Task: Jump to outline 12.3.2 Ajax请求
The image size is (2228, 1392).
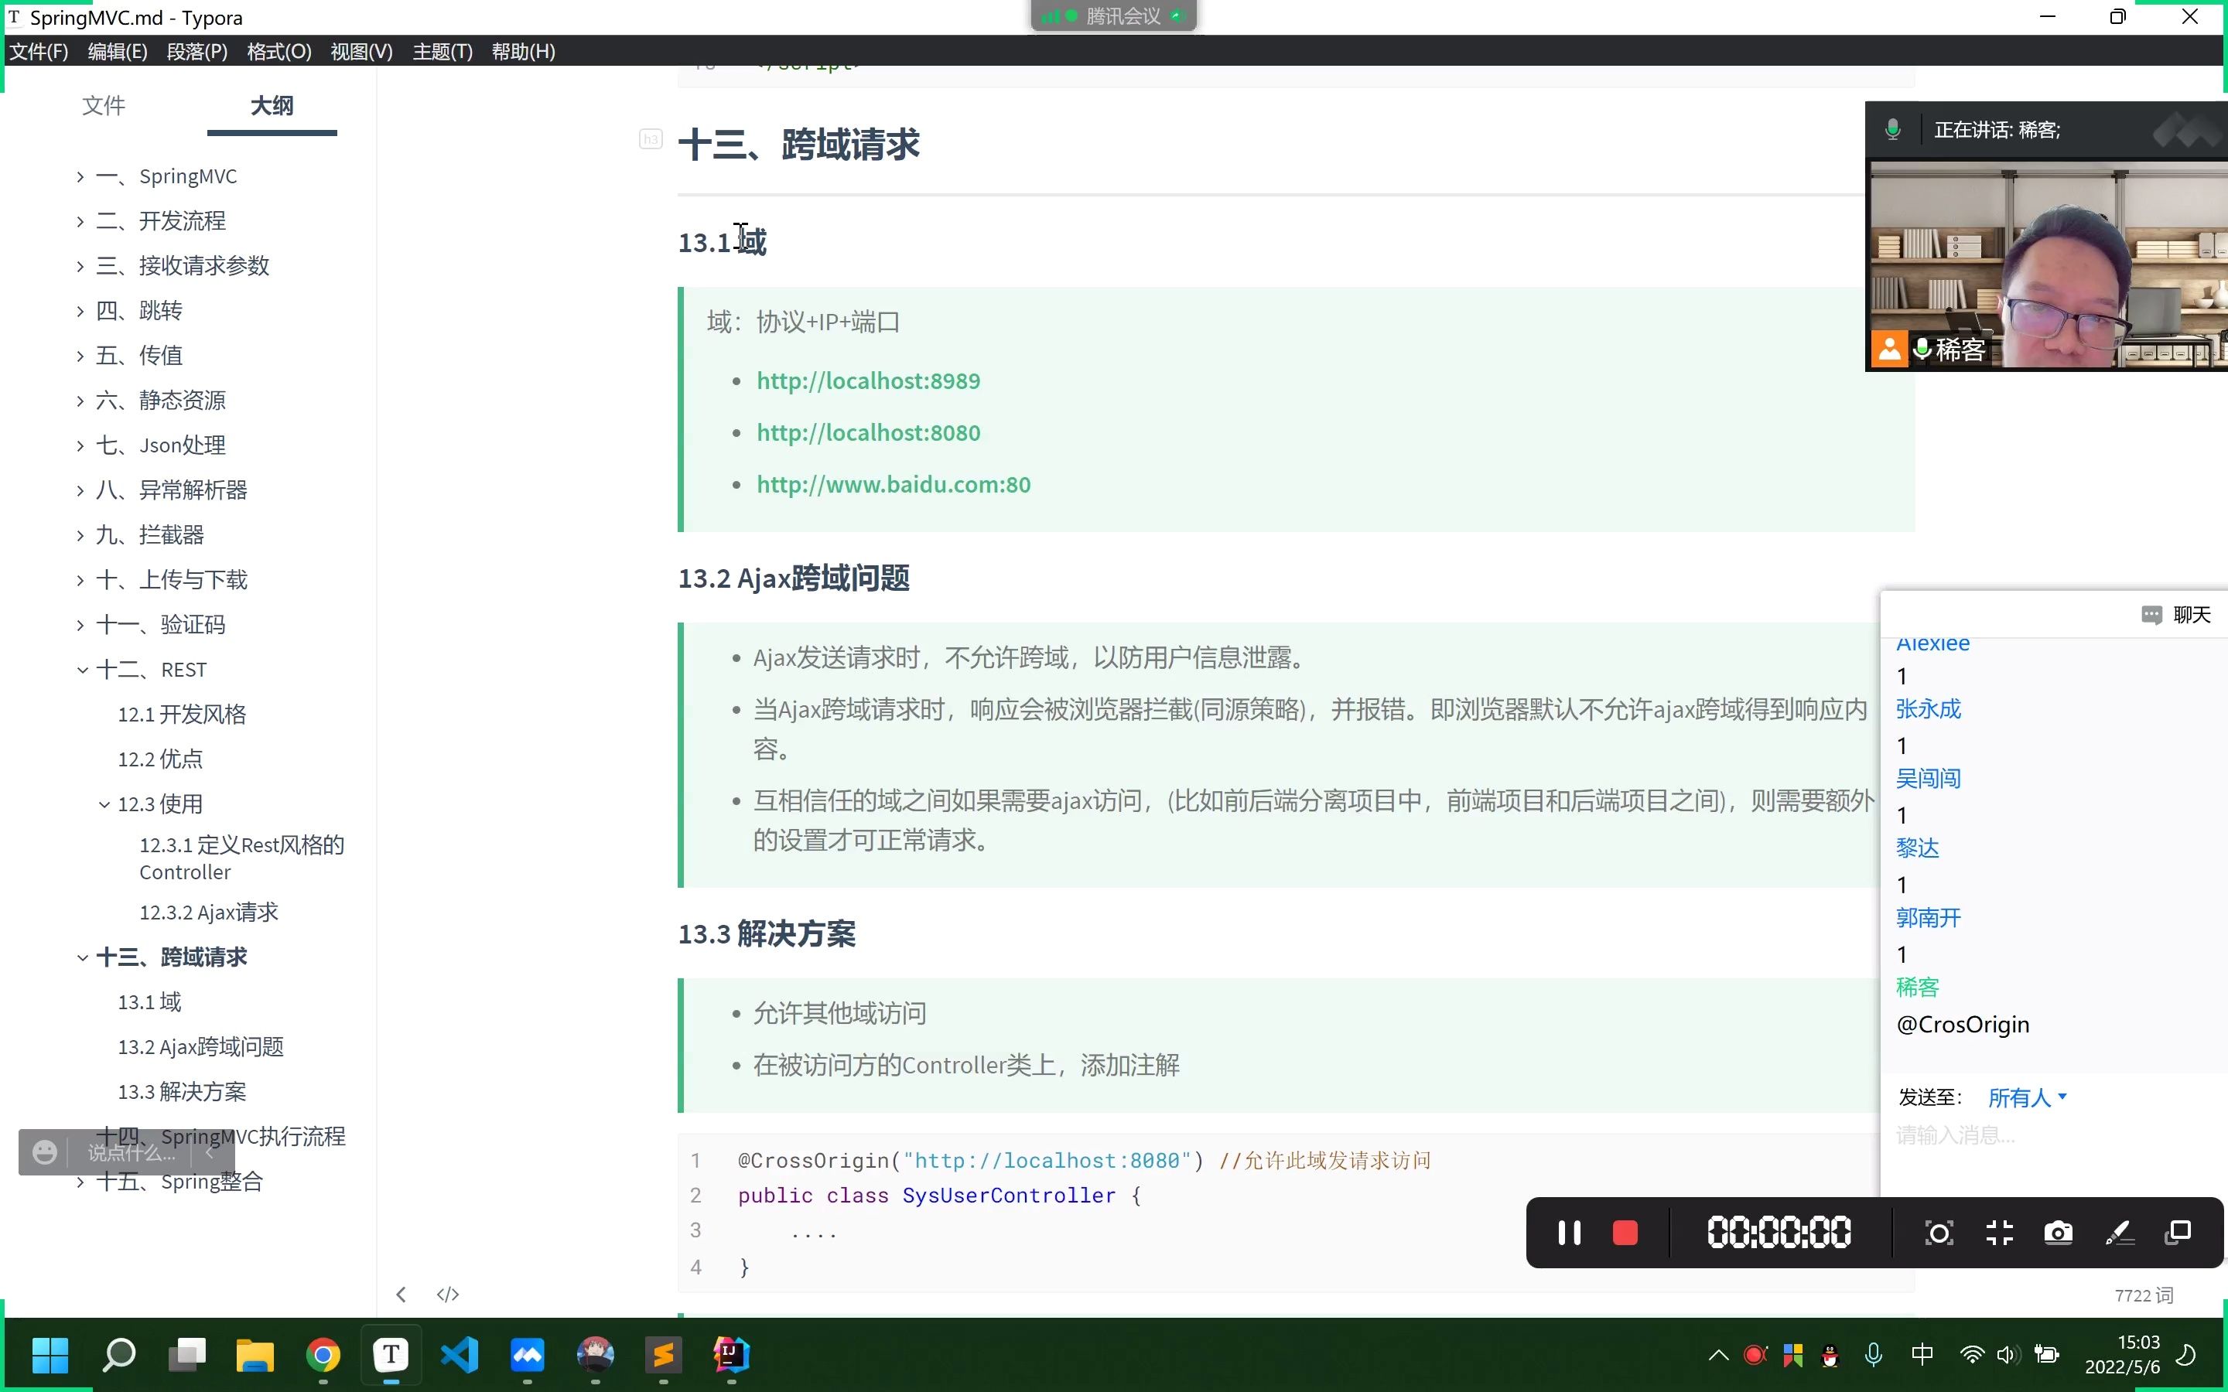Action: click(209, 913)
